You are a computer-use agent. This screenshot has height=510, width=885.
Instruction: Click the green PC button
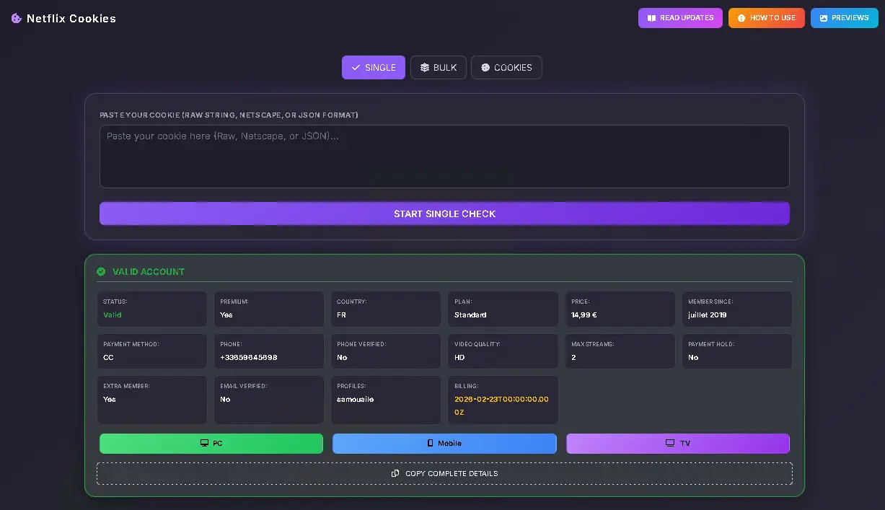pos(211,444)
